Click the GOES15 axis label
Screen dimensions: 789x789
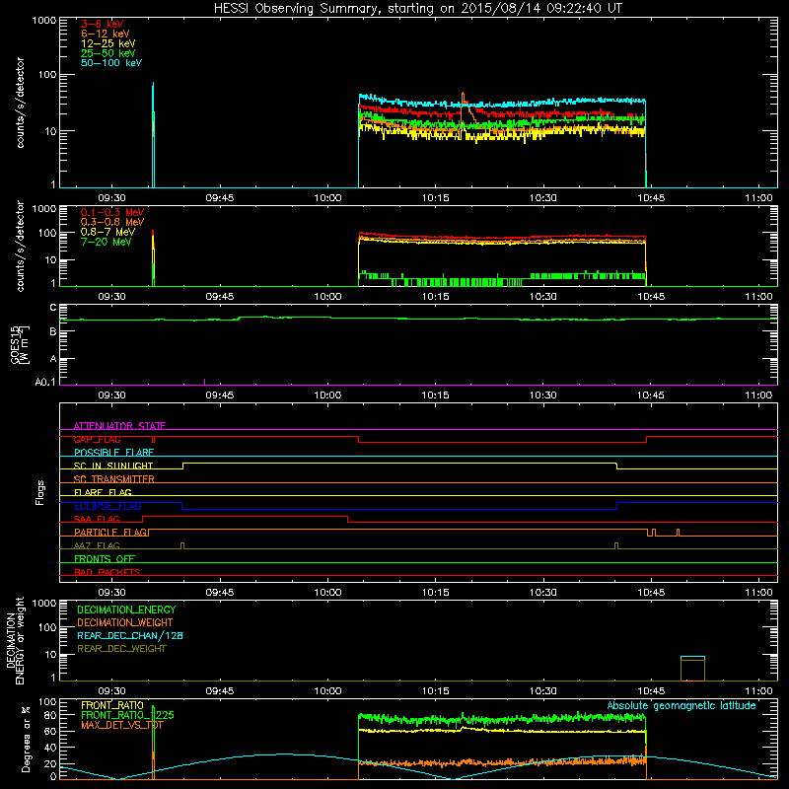[x=20, y=345]
